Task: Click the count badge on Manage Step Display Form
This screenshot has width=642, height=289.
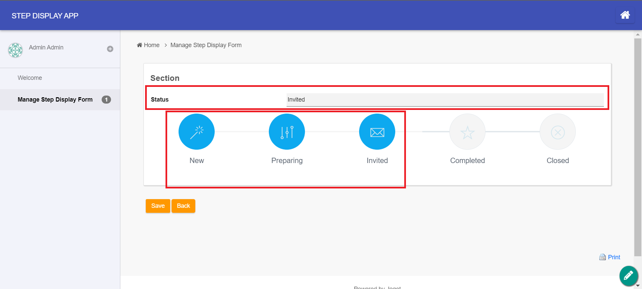Action: pyautogui.click(x=106, y=100)
